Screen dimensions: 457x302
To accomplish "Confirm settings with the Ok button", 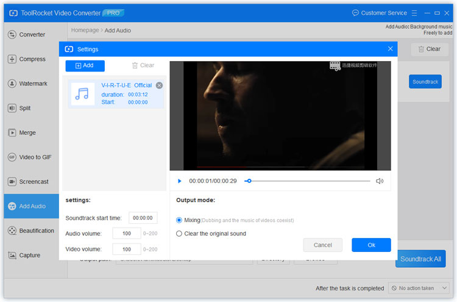I will (371, 245).
